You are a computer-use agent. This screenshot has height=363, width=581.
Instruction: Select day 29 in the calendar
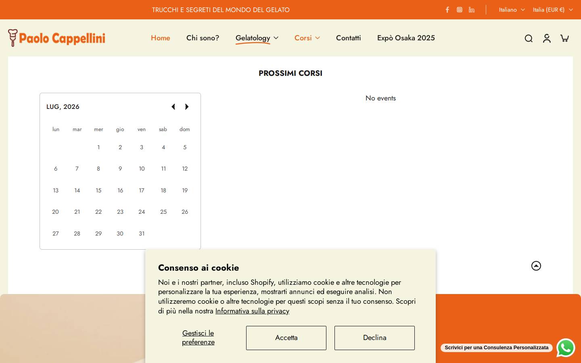pyautogui.click(x=98, y=234)
